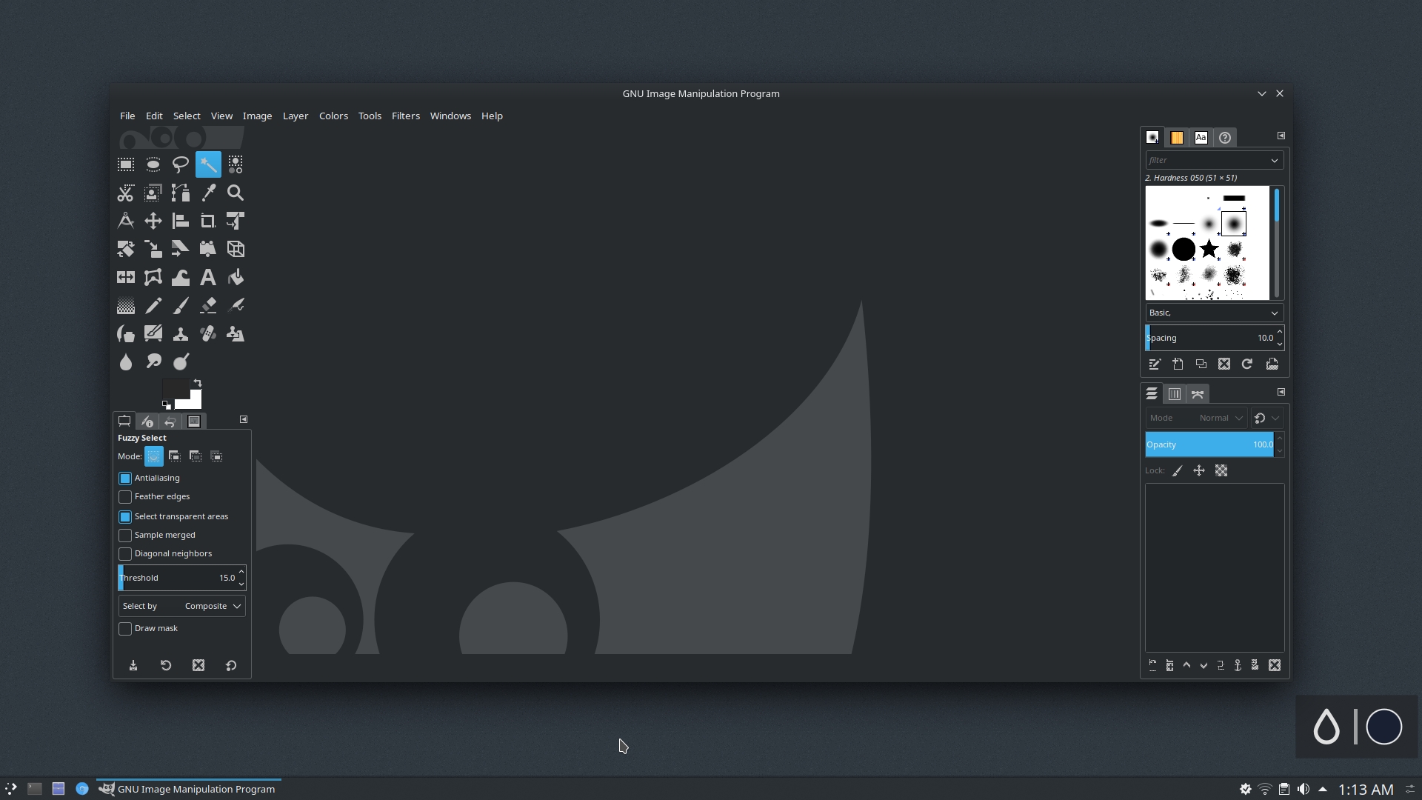Image resolution: width=1422 pixels, height=800 pixels.
Task: Choose Add to selection mode
Action: [175, 456]
